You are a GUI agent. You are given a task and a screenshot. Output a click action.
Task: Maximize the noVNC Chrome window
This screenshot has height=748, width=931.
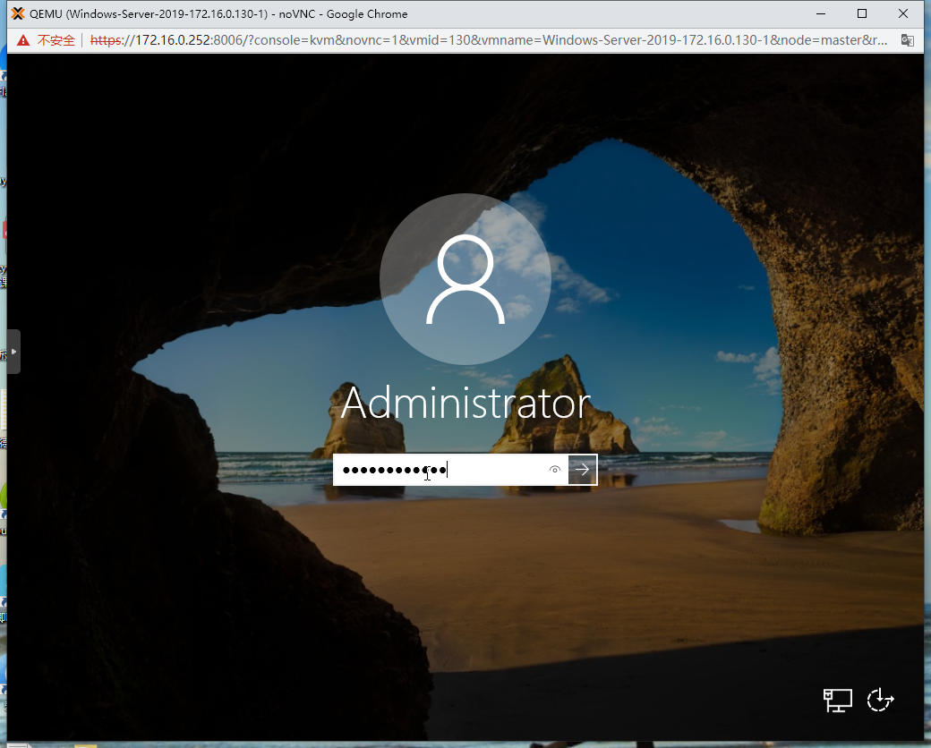point(862,13)
